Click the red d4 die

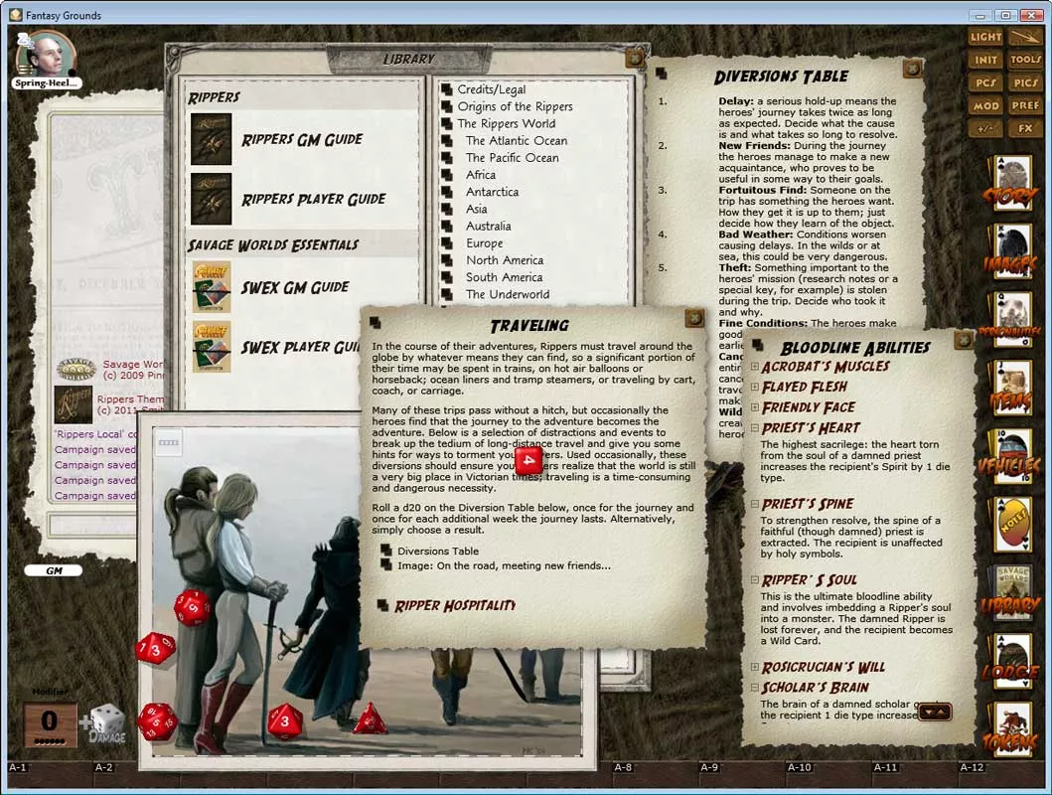pos(369,718)
